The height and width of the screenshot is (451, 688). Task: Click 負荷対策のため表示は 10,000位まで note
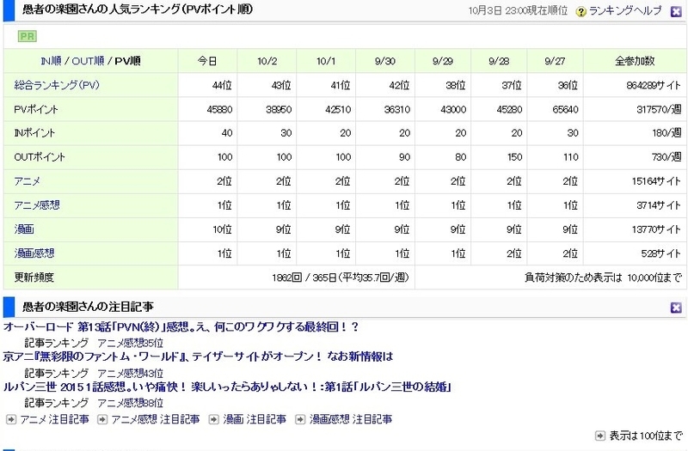[x=604, y=277]
